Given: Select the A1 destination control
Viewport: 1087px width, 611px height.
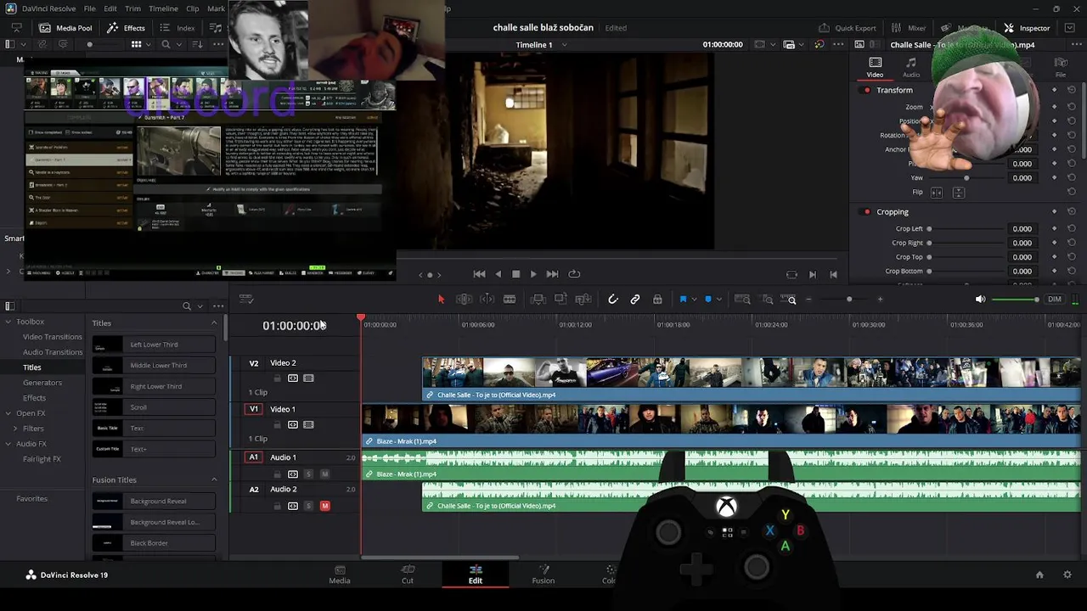Looking at the screenshot, I should (x=253, y=457).
